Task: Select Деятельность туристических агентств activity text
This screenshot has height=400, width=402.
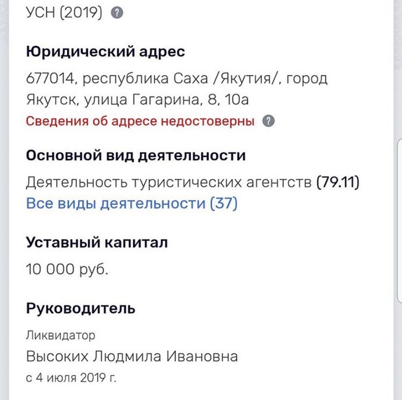Action: 169,183
